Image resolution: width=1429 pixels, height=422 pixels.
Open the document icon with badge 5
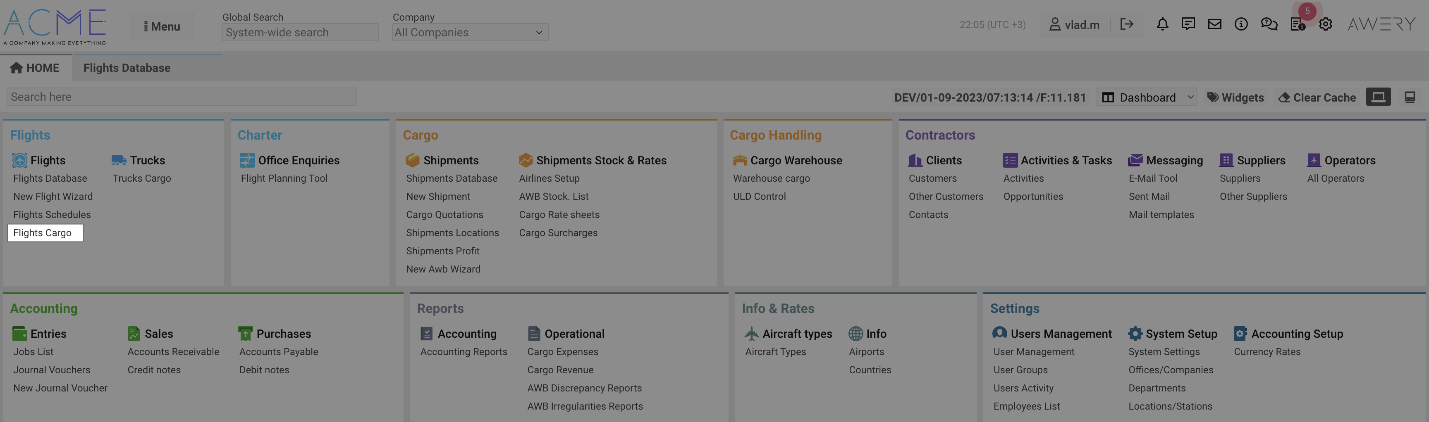(x=1298, y=24)
